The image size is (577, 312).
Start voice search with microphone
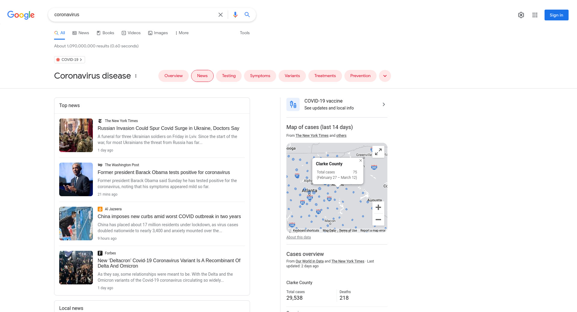[x=235, y=15]
